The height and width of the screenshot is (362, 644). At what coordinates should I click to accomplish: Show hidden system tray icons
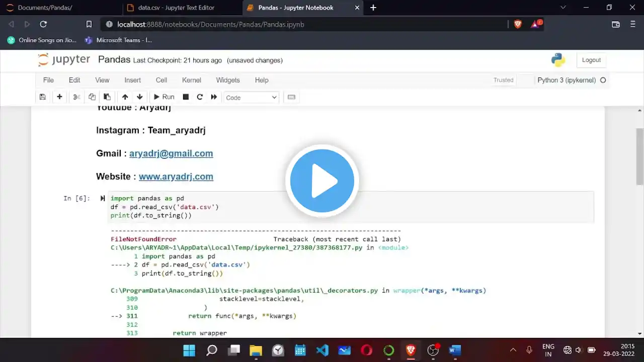pyautogui.click(x=513, y=350)
